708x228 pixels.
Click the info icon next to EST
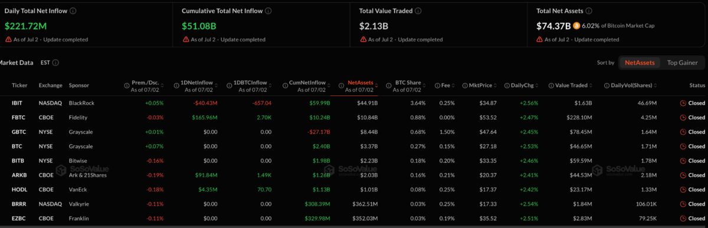click(x=56, y=62)
